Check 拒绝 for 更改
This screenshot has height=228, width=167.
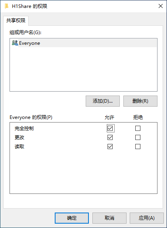tap(138, 138)
